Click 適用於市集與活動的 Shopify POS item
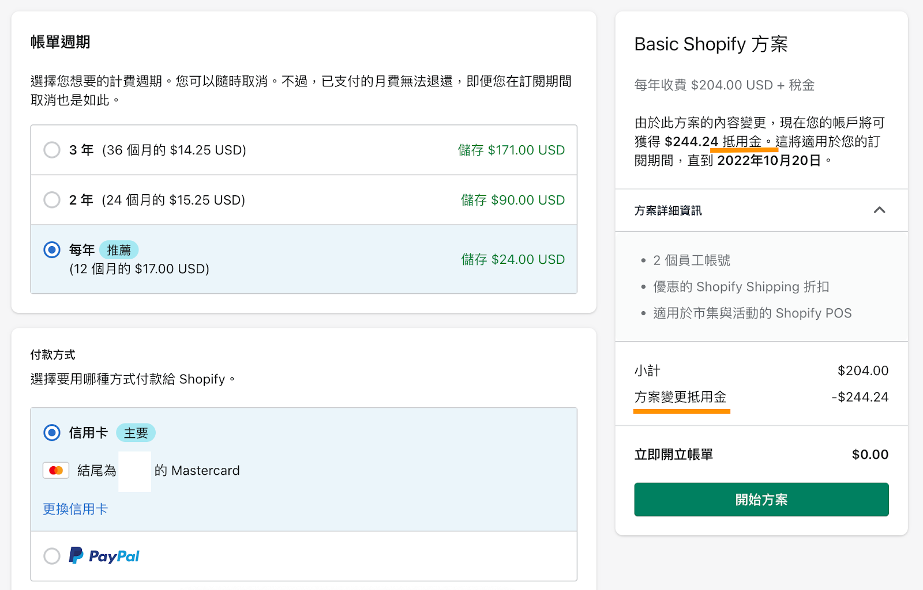 [x=752, y=313]
